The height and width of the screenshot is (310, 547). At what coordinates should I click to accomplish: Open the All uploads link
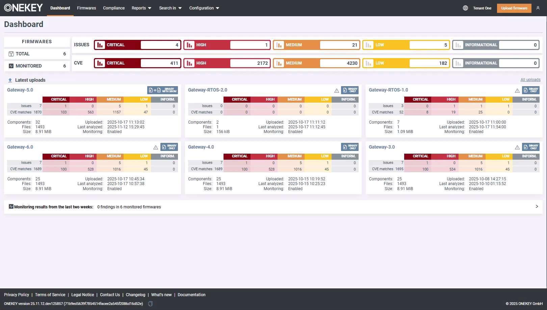pyautogui.click(x=530, y=80)
